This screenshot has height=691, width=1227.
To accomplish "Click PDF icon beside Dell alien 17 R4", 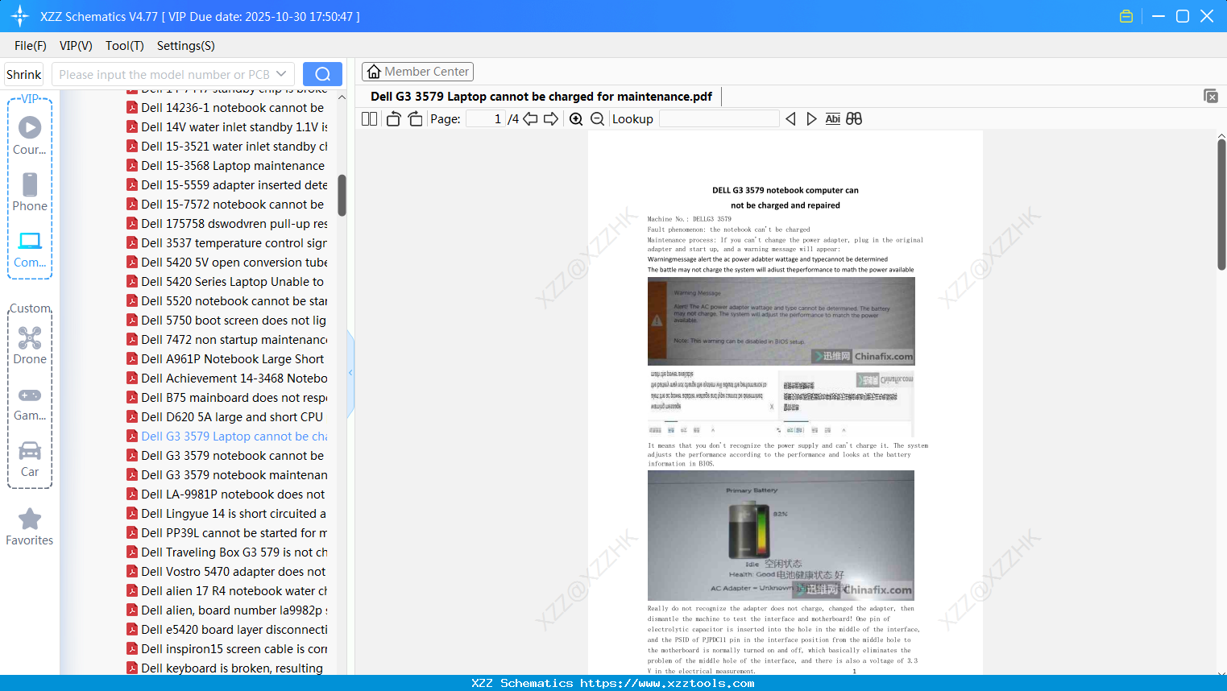I will click(132, 591).
